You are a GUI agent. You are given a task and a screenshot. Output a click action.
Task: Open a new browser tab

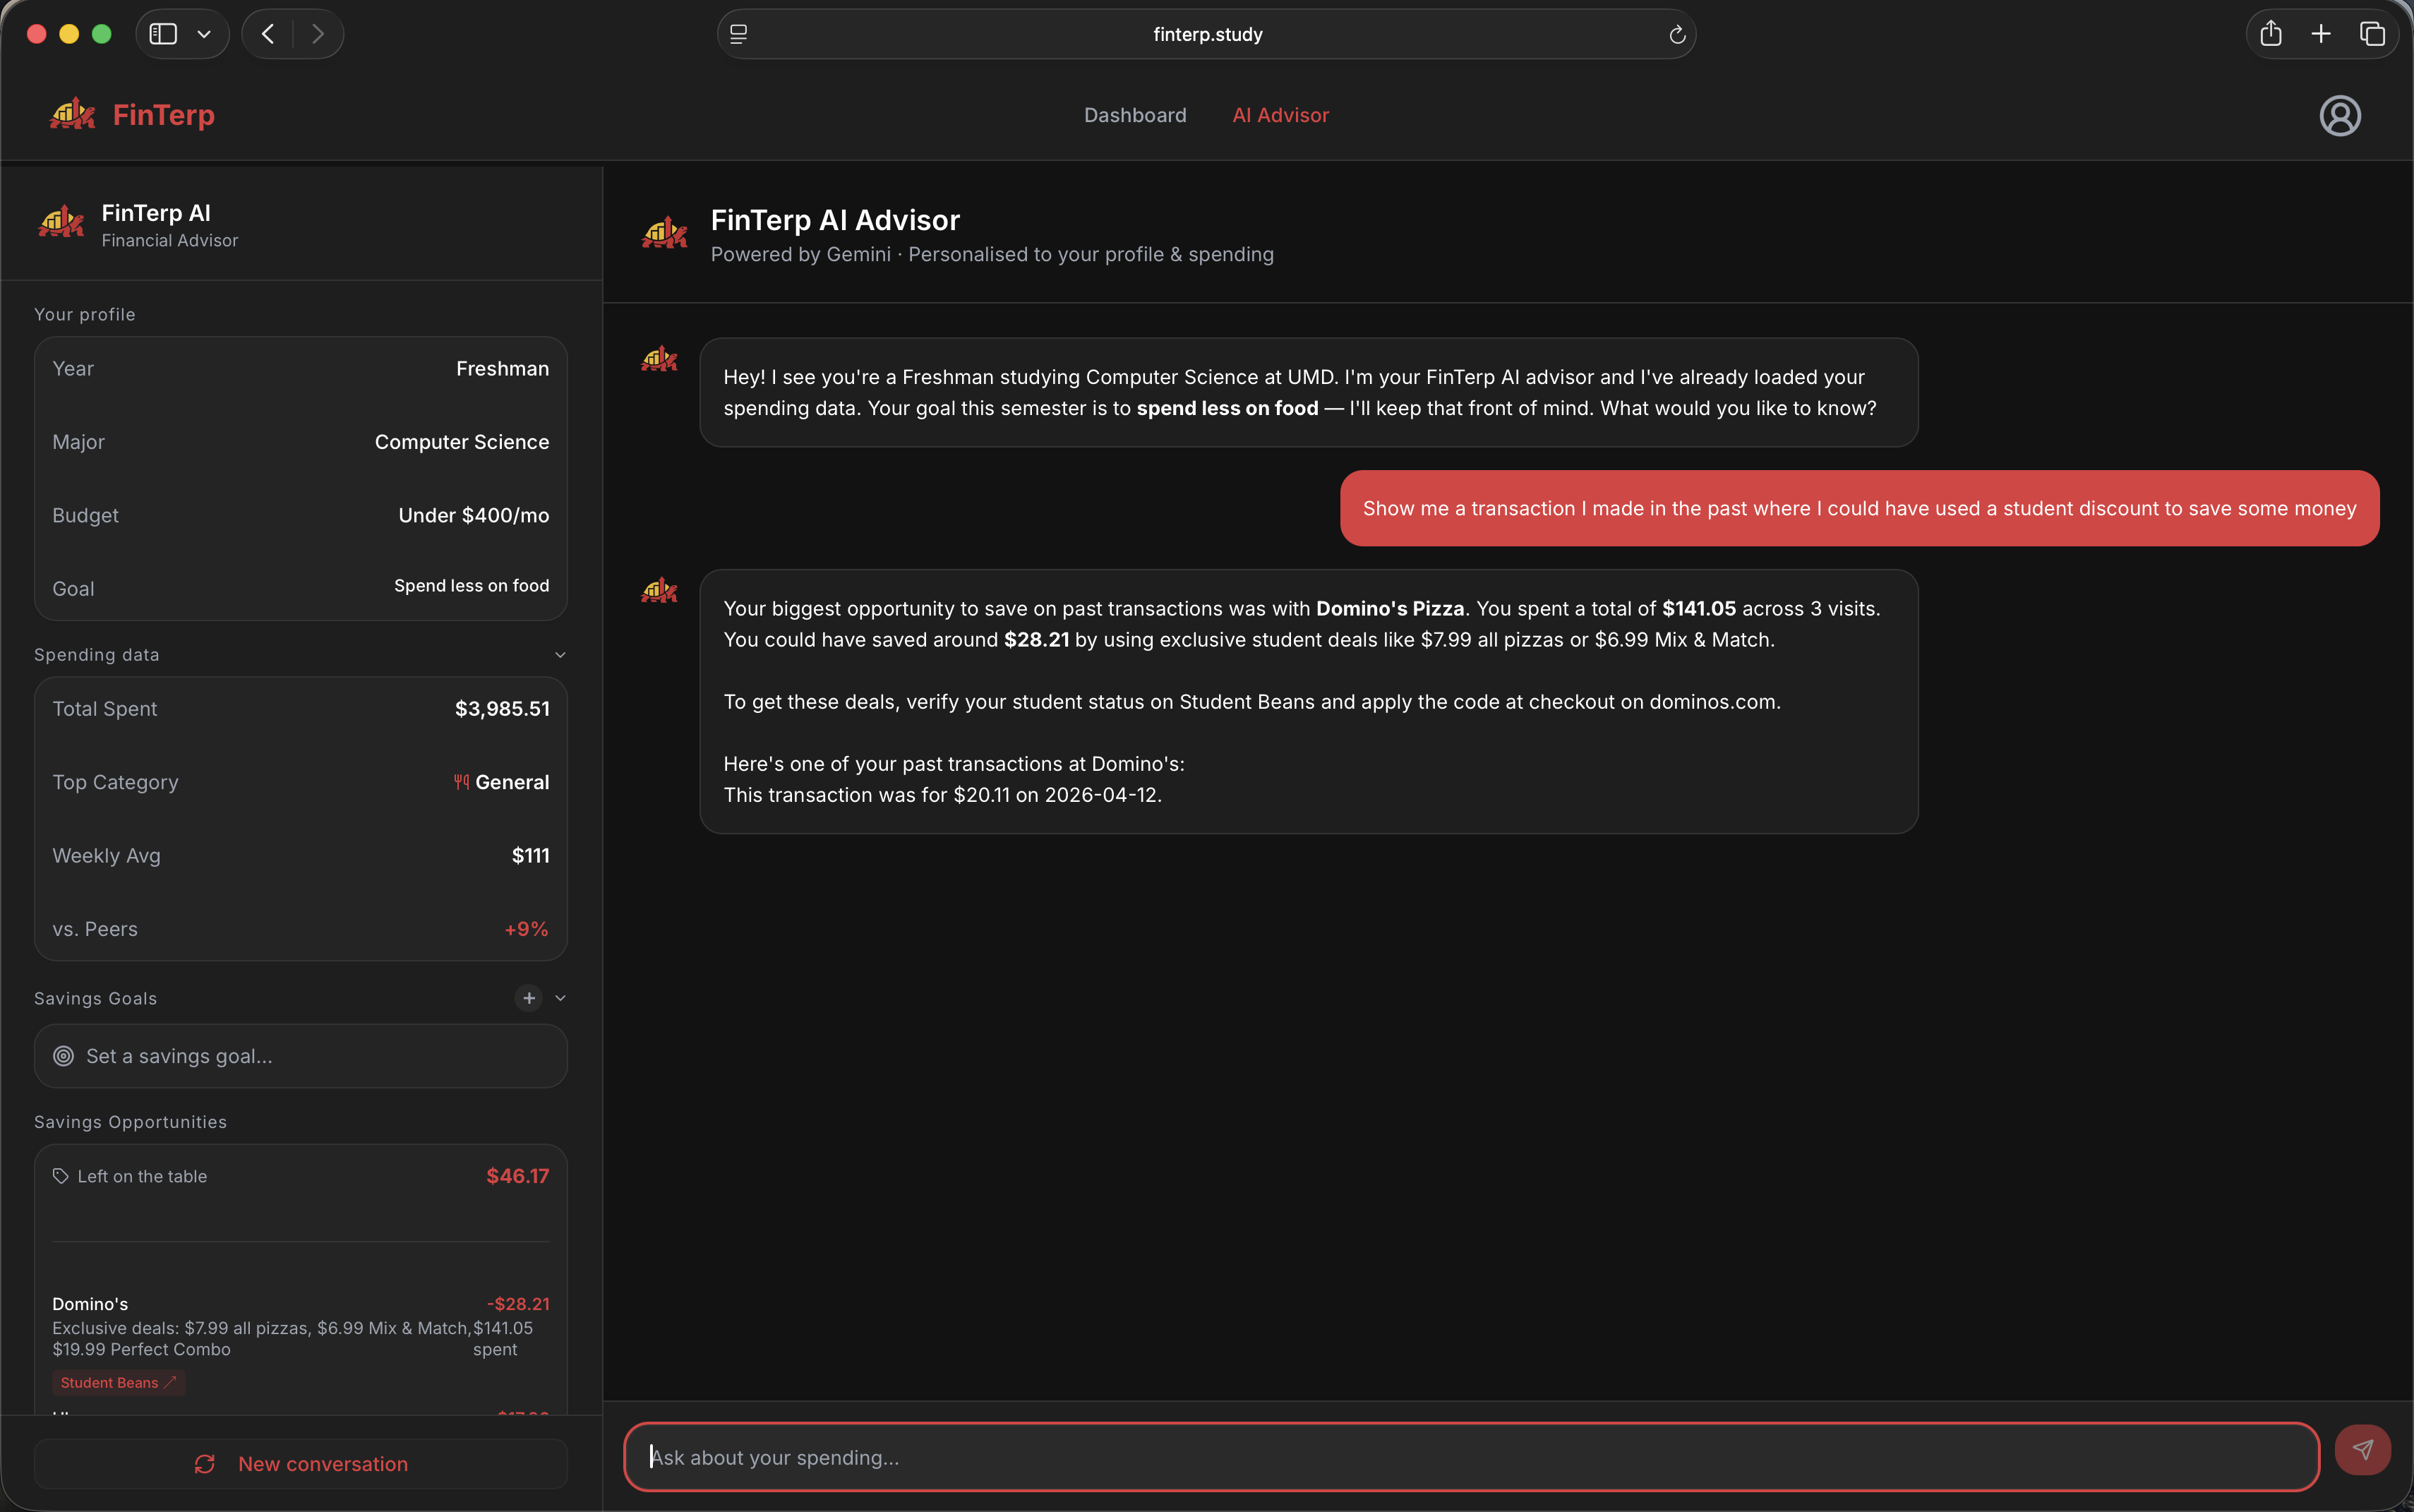(x=2321, y=34)
